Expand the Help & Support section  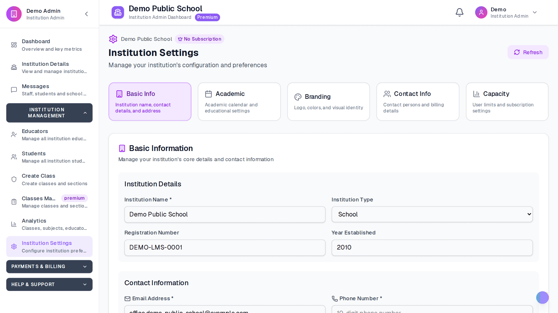[x=49, y=285]
